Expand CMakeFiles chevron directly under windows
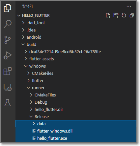 click(x=28, y=73)
